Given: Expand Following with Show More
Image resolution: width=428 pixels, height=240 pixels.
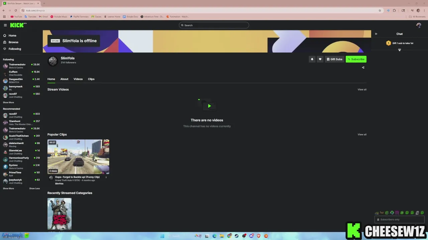Looking at the screenshot, I should [8, 102].
